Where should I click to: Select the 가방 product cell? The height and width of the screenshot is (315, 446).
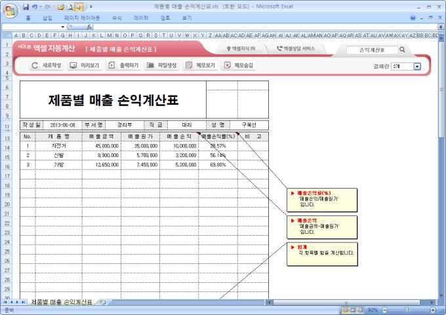coord(58,165)
